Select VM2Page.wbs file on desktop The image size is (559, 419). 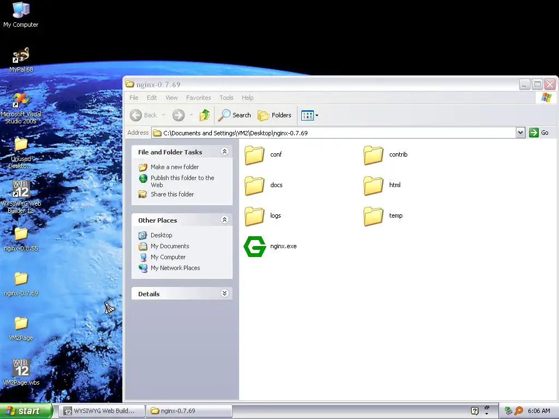pyautogui.click(x=21, y=372)
